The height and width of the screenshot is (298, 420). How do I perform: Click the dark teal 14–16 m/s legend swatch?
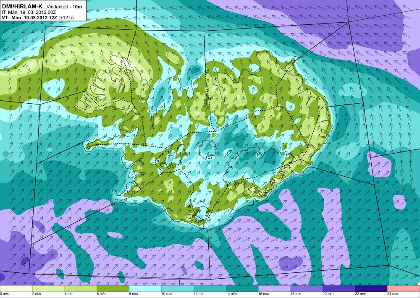(242, 289)
